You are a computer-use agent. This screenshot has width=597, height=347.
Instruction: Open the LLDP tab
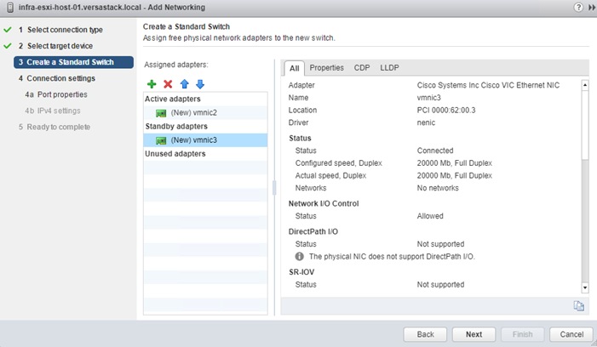point(389,68)
